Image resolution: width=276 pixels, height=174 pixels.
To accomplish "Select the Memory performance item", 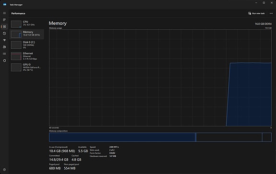I will coord(27,34).
